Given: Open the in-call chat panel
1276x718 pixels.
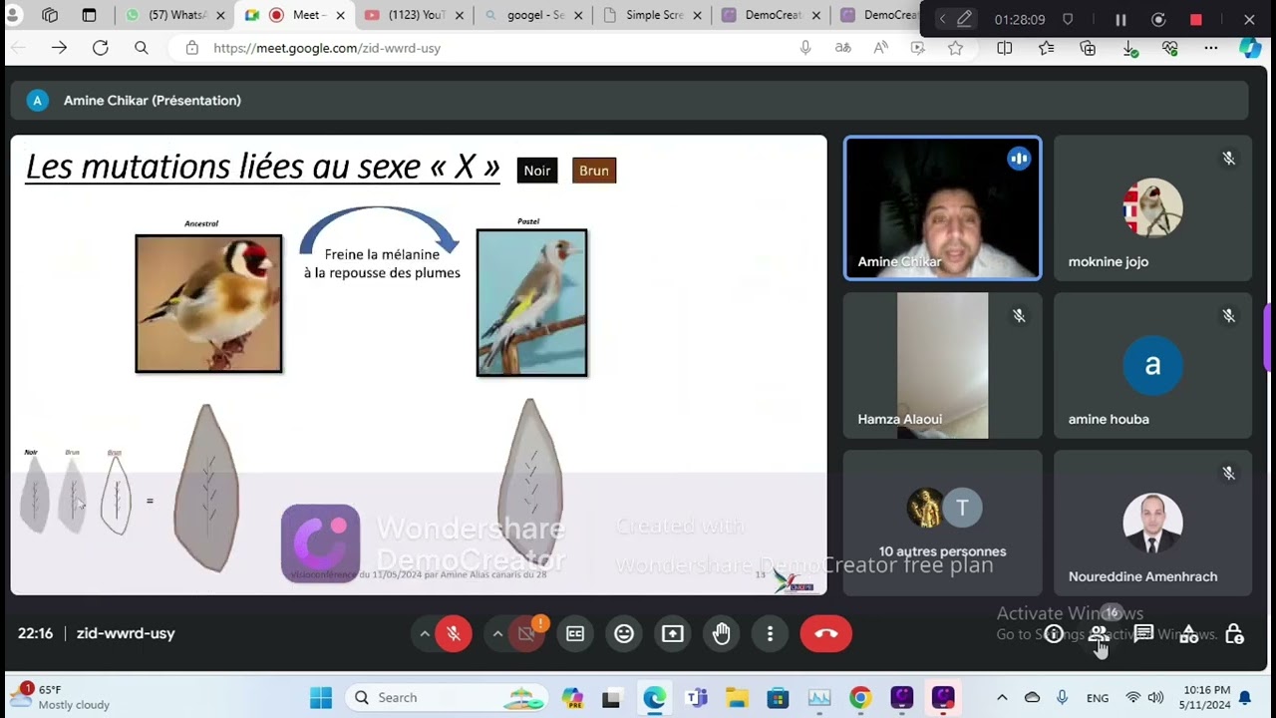Looking at the screenshot, I should point(1143,634).
